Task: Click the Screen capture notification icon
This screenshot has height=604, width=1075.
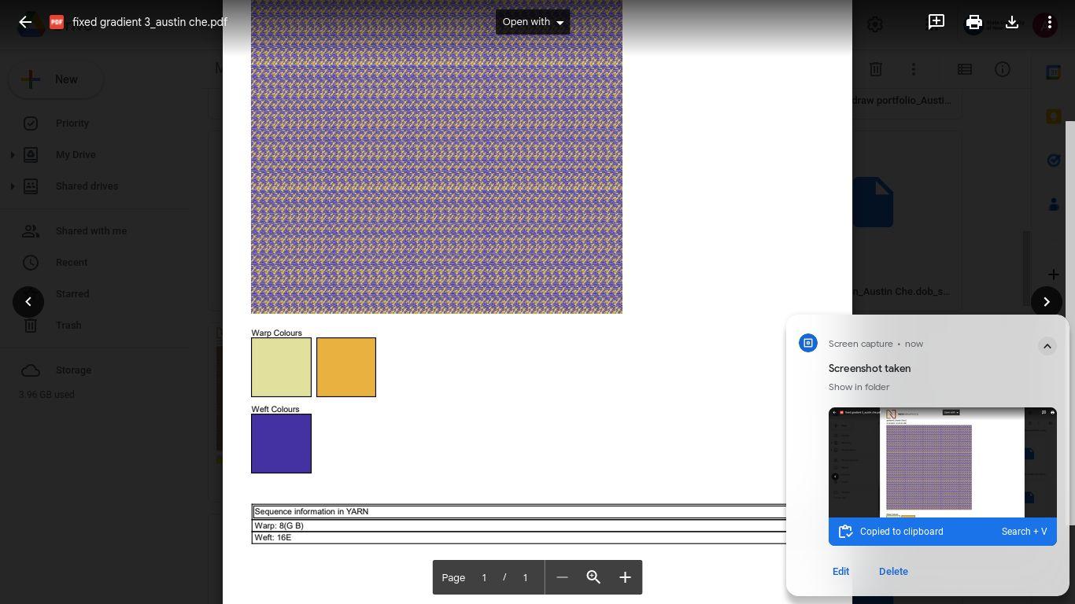Action: tap(808, 343)
